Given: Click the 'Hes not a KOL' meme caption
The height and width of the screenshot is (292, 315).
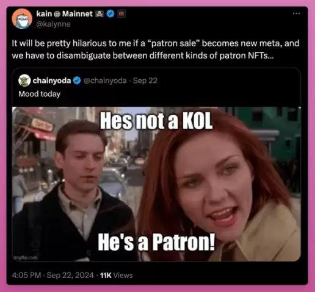Looking at the screenshot, I should click(156, 121).
